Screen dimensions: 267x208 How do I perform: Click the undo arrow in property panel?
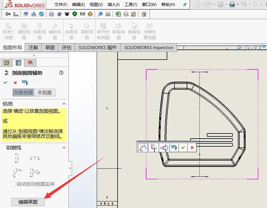coord(25,82)
